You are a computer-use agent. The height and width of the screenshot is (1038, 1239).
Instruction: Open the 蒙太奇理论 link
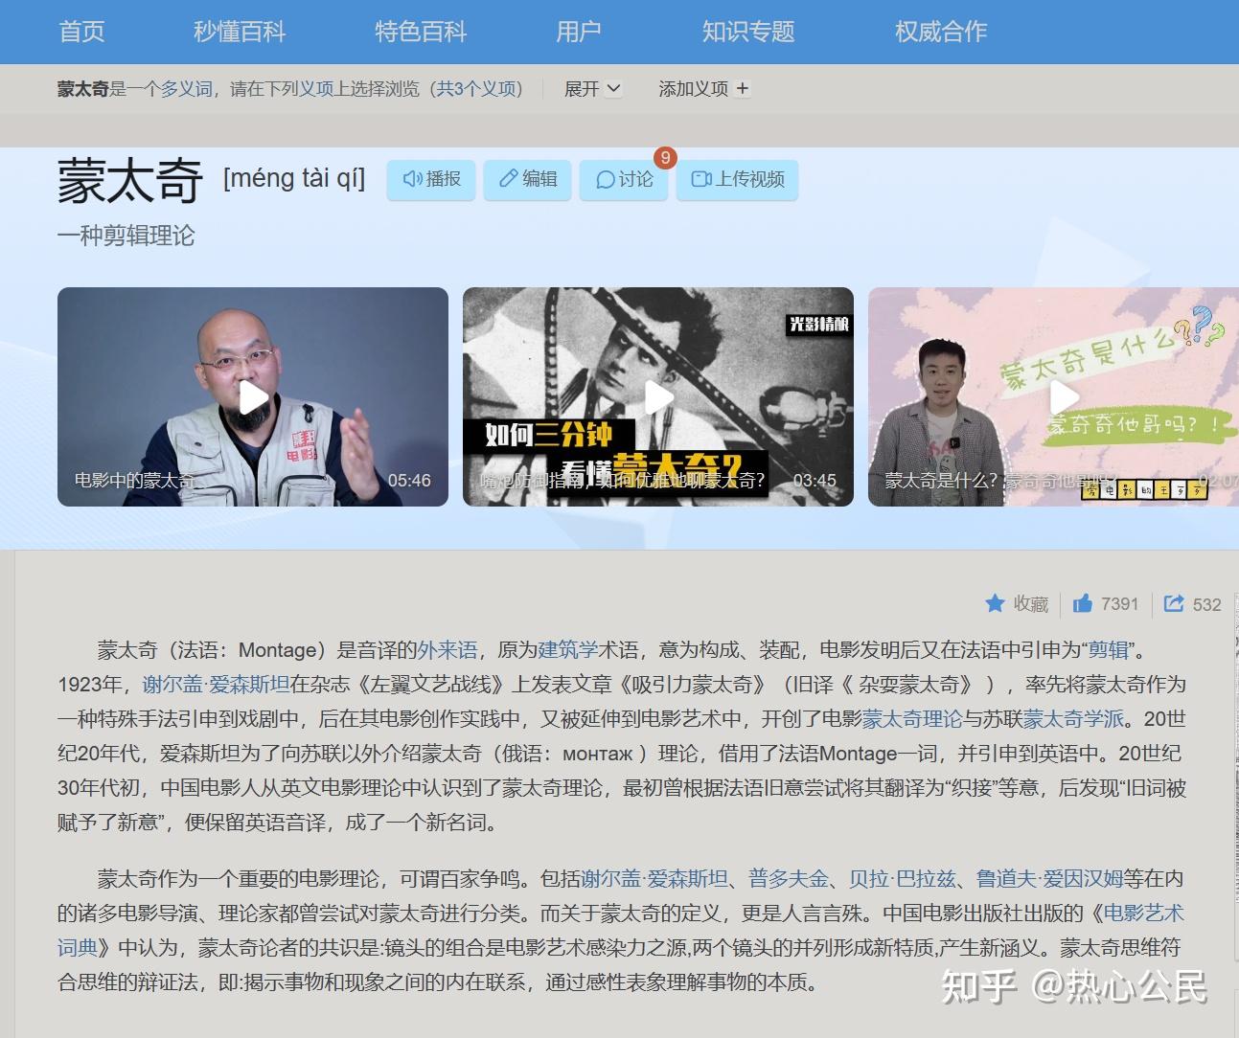click(912, 719)
